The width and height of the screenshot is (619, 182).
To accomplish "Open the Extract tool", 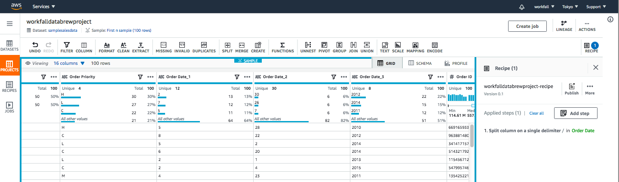I will tap(141, 47).
